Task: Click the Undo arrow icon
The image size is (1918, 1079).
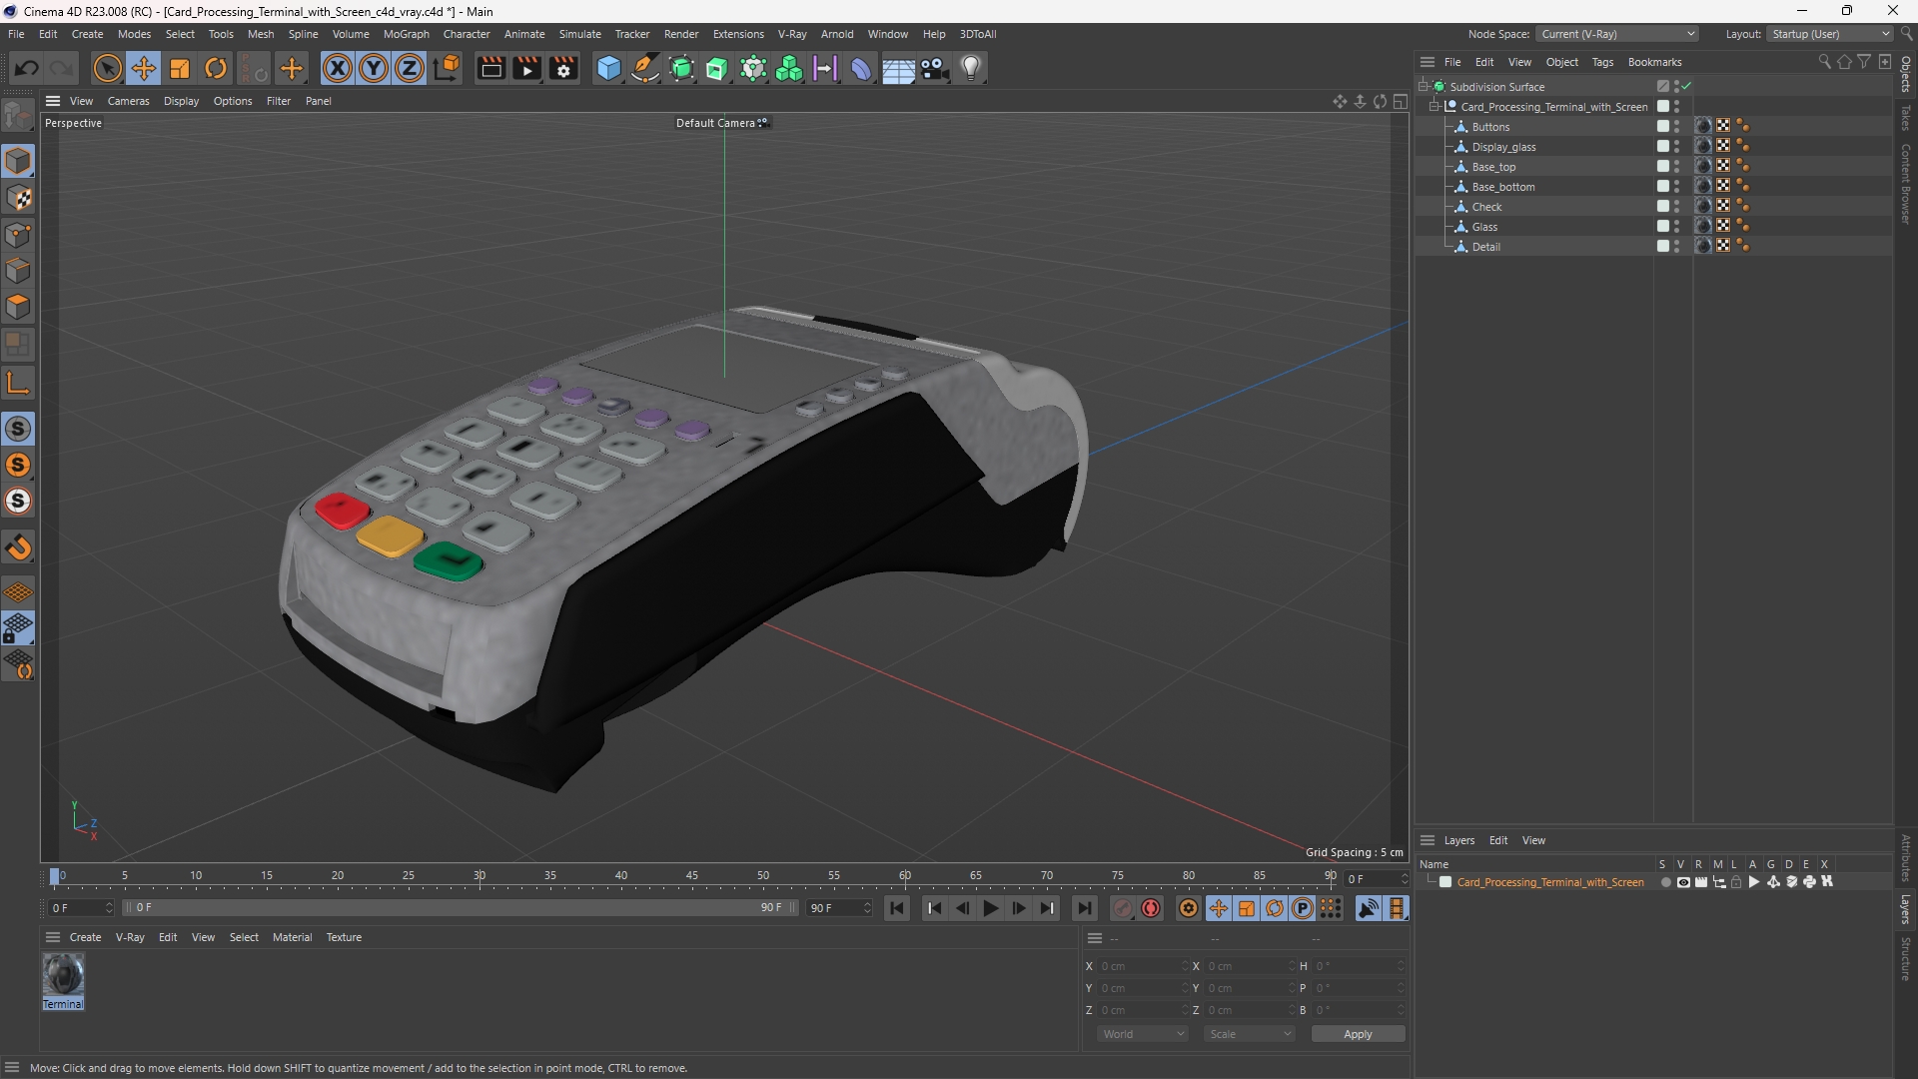Action: point(27,69)
